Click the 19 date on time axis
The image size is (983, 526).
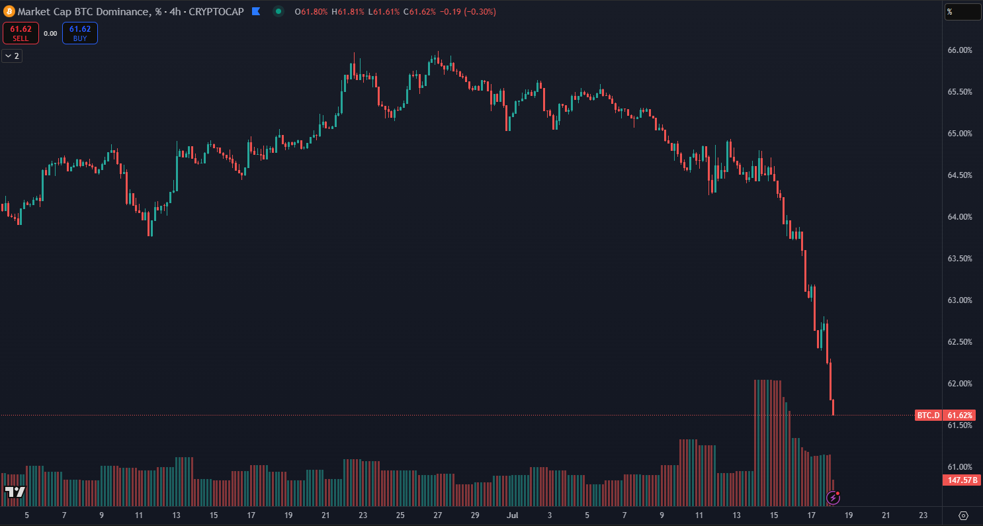point(849,515)
